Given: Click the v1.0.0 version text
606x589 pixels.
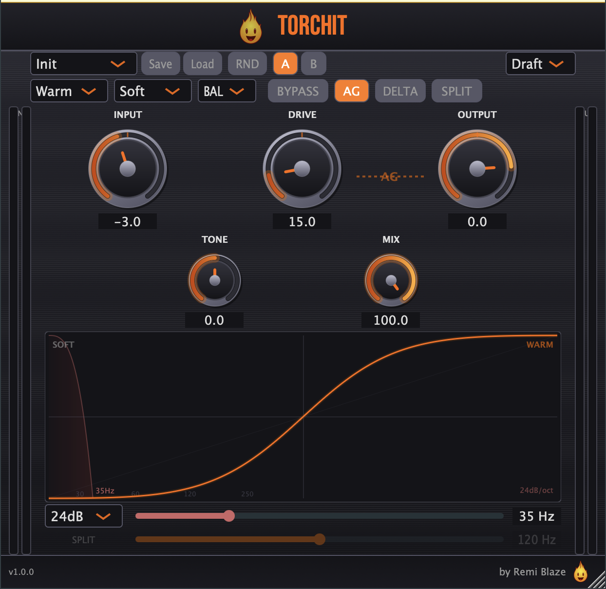Looking at the screenshot, I should (x=21, y=572).
